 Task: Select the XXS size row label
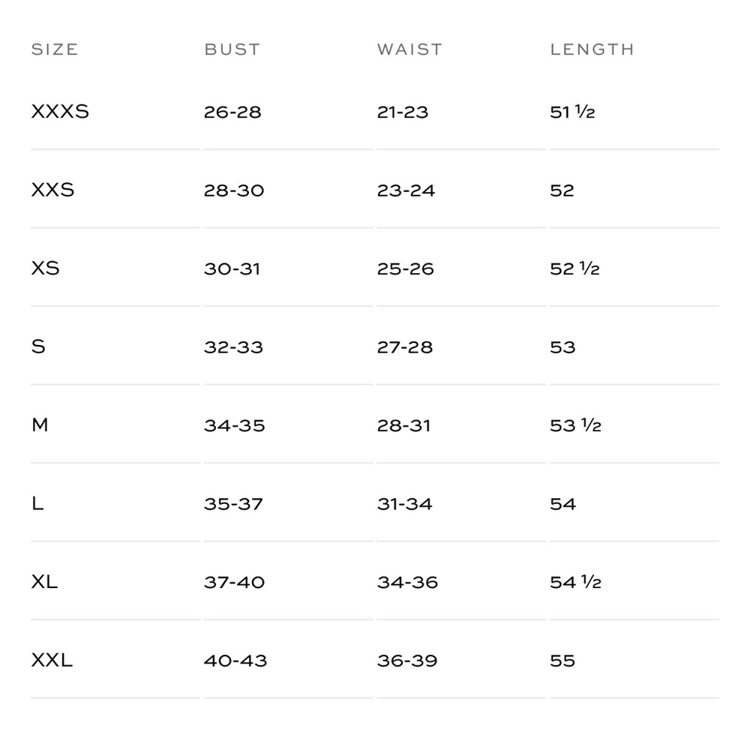[52, 190]
